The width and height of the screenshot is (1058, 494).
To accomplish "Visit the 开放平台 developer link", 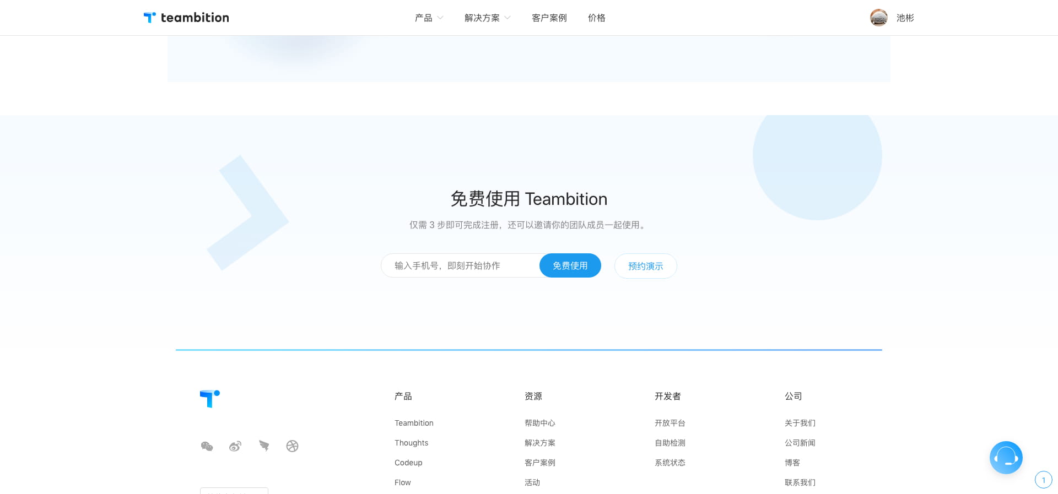I will tap(670, 423).
